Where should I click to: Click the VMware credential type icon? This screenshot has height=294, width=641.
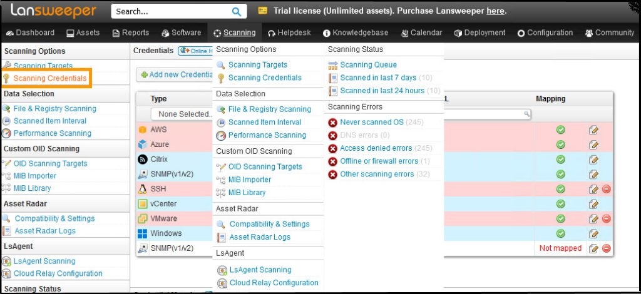point(142,218)
